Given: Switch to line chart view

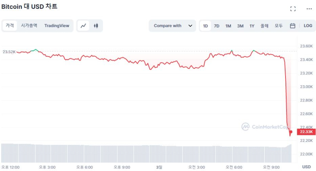Looking at the screenshot, I should pyautogui.click(x=83, y=26).
